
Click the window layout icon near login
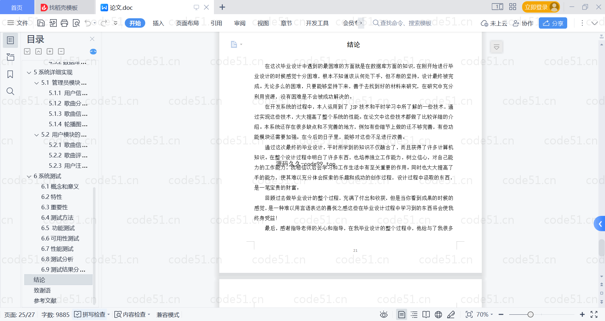(x=497, y=7)
